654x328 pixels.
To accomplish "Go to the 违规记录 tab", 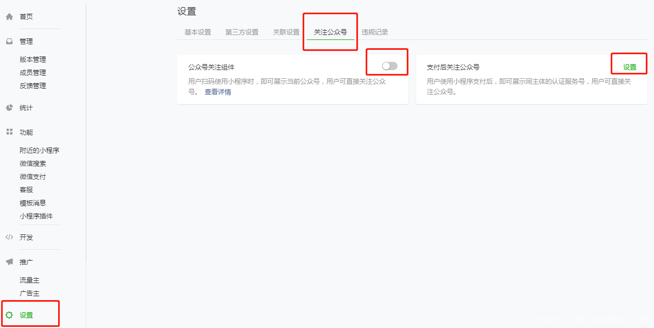I will point(375,32).
